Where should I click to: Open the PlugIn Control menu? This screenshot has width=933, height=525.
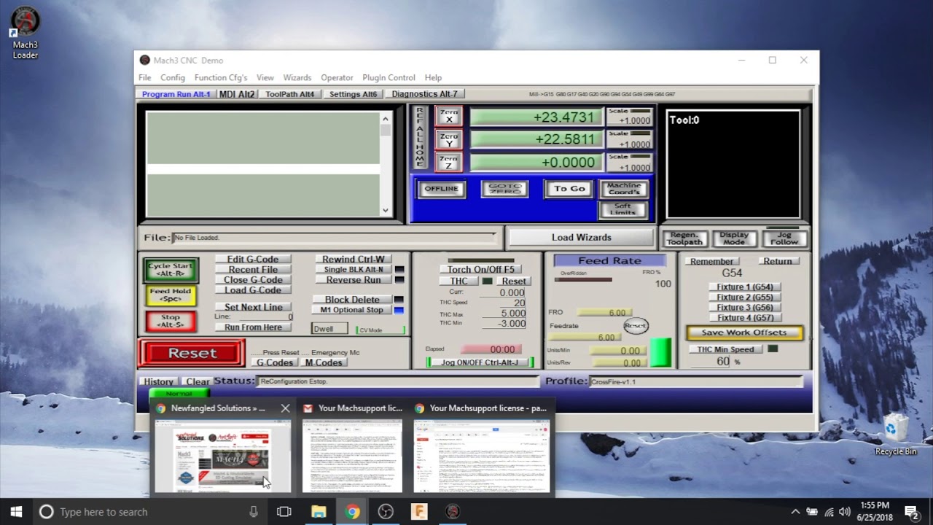coord(389,78)
